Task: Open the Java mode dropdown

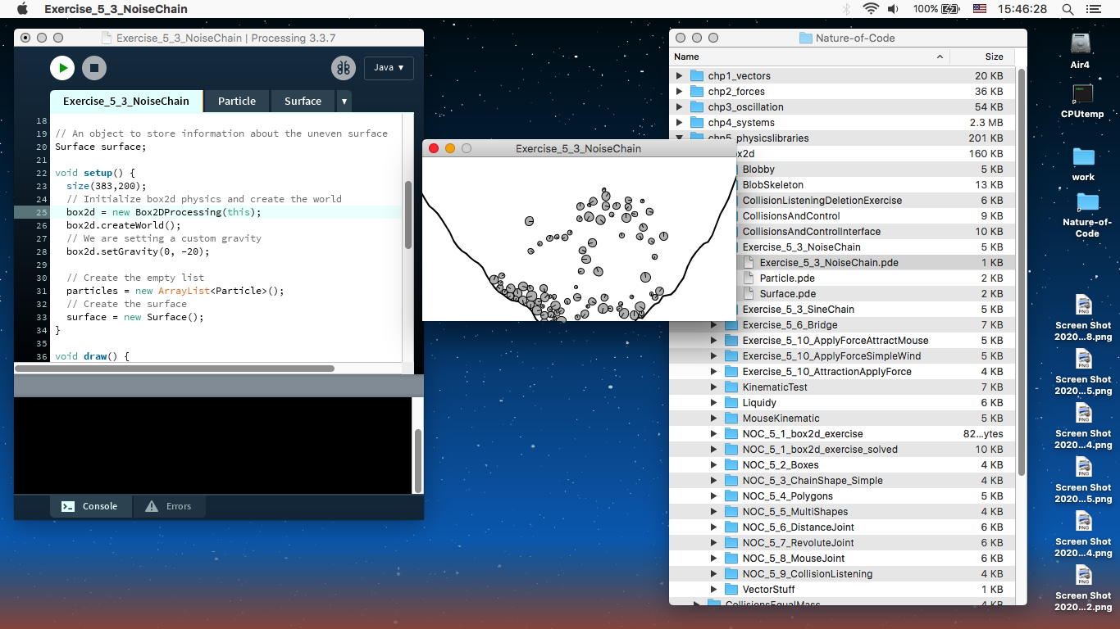Action: point(389,68)
